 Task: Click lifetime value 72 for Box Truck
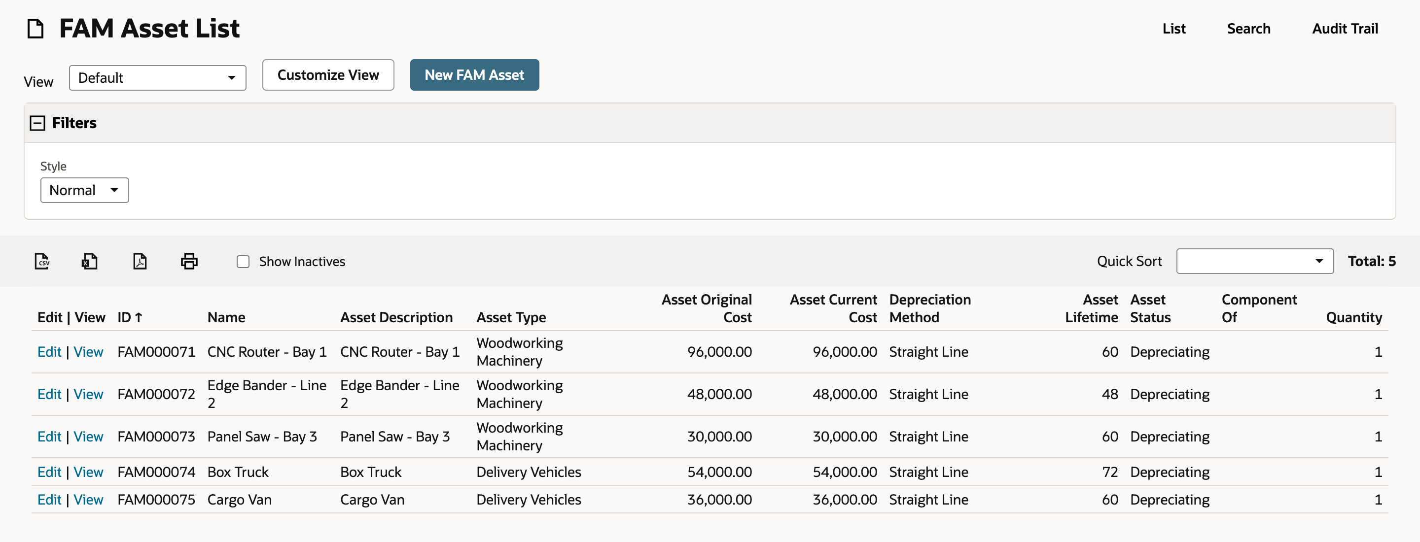(x=1110, y=472)
